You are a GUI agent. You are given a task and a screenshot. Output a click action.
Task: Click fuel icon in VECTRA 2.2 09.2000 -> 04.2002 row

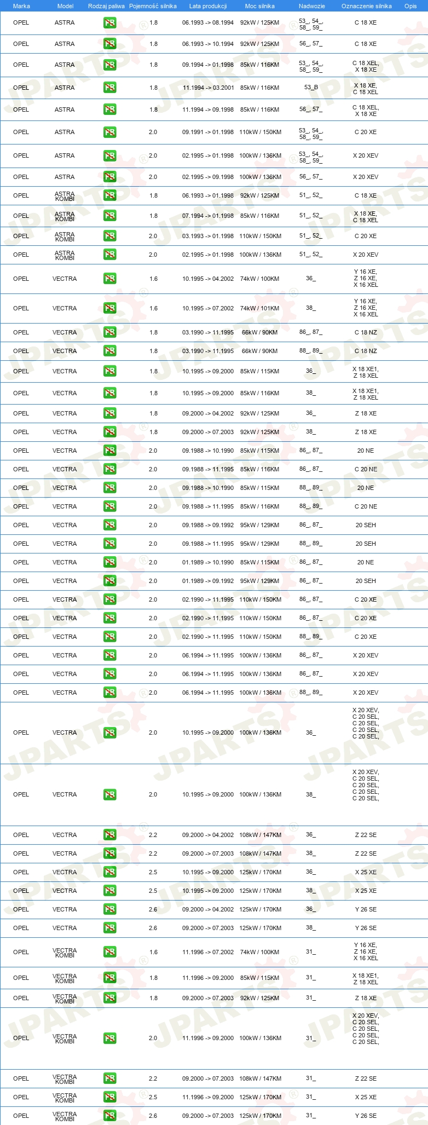pos(109,835)
